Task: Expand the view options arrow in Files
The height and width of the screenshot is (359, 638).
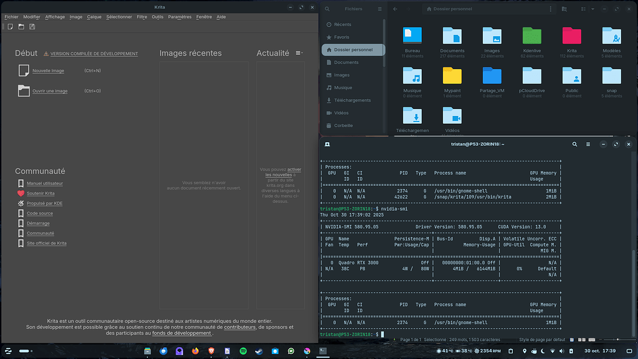Action: coord(591,9)
